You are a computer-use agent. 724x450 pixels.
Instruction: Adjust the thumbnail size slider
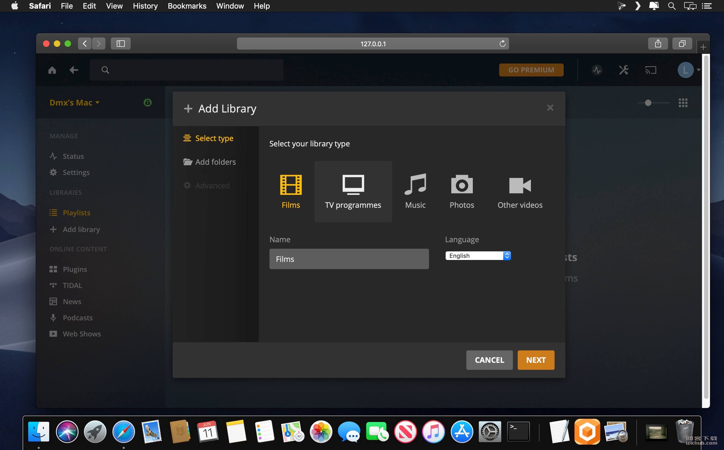pos(648,103)
